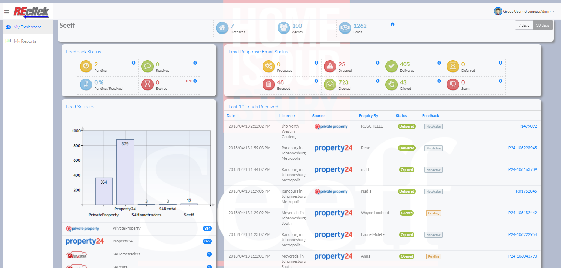Click the Agents group icon
This screenshot has height=268, width=561.
point(283,28)
